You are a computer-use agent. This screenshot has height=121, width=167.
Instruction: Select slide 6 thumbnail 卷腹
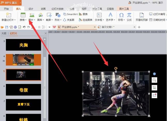pyautogui.click(x=24, y=90)
